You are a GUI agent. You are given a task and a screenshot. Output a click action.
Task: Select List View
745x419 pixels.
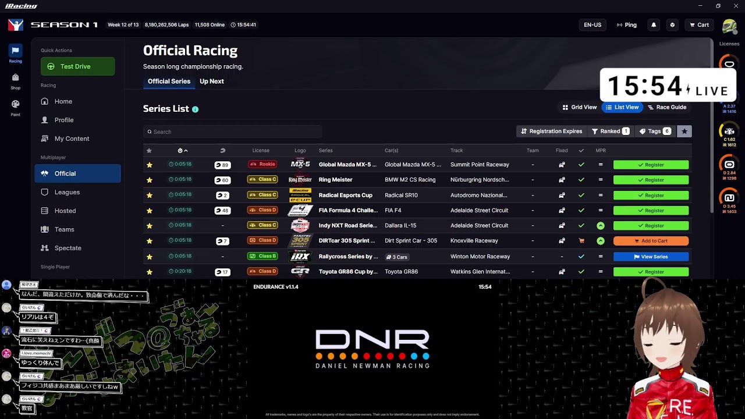(x=622, y=107)
